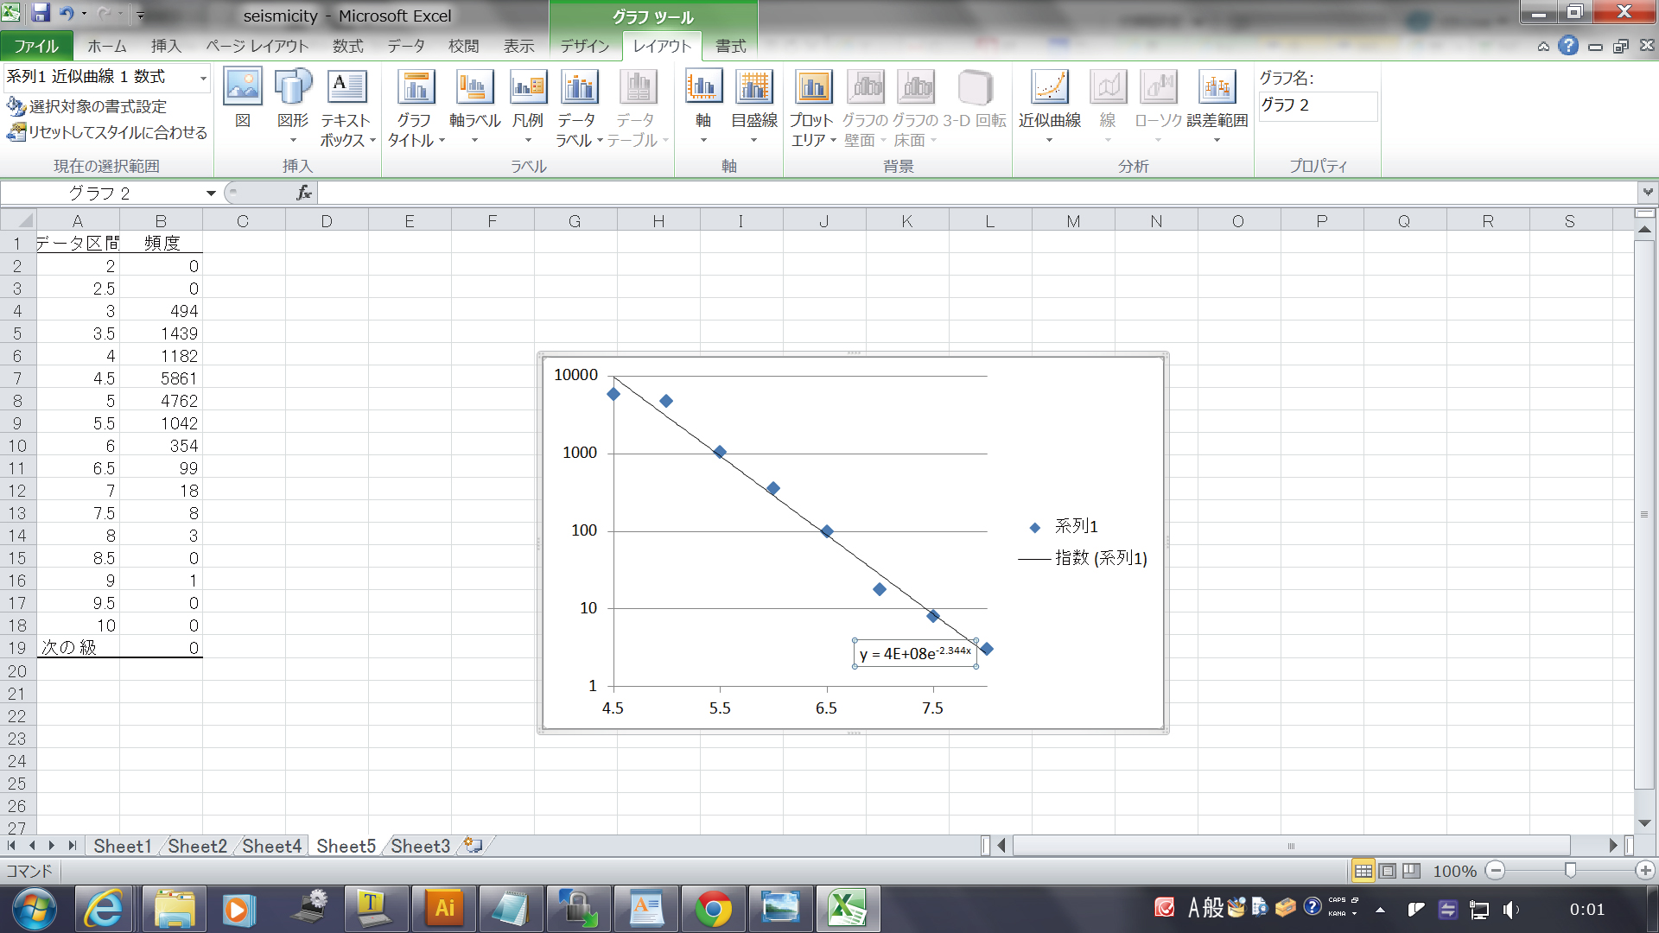Click cell containing 5861

click(161, 378)
